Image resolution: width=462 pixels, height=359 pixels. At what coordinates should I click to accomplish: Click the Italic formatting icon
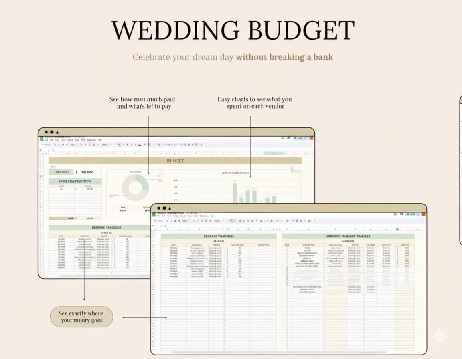point(243,221)
